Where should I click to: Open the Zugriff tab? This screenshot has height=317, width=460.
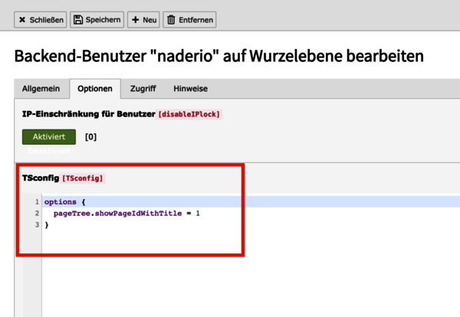click(143, 89)
